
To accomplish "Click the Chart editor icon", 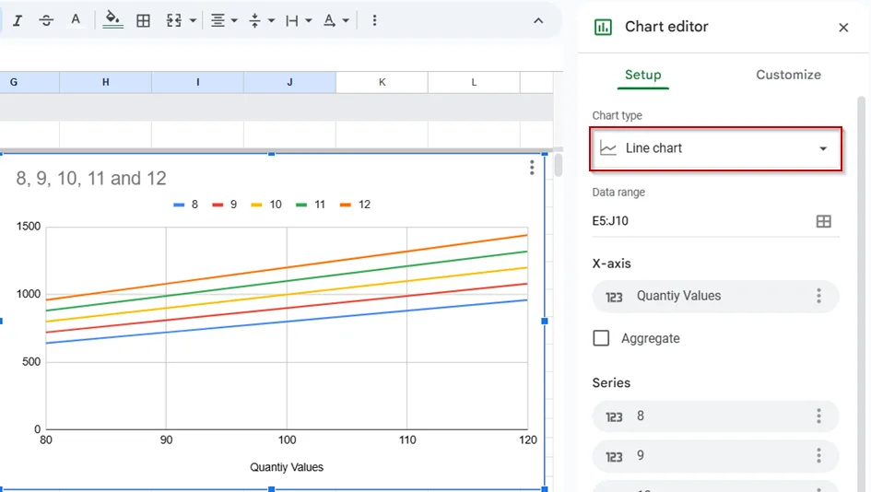I will point(604,27).
